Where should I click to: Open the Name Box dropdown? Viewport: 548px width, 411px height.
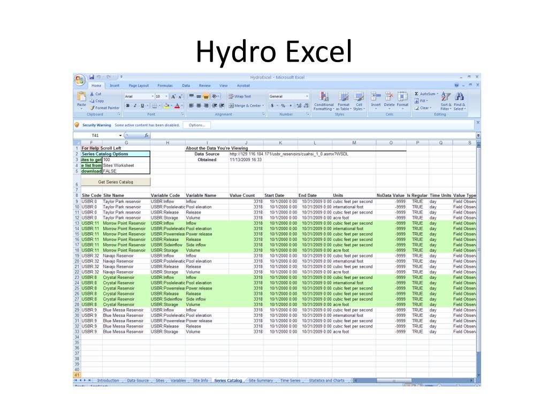[120, 135]
